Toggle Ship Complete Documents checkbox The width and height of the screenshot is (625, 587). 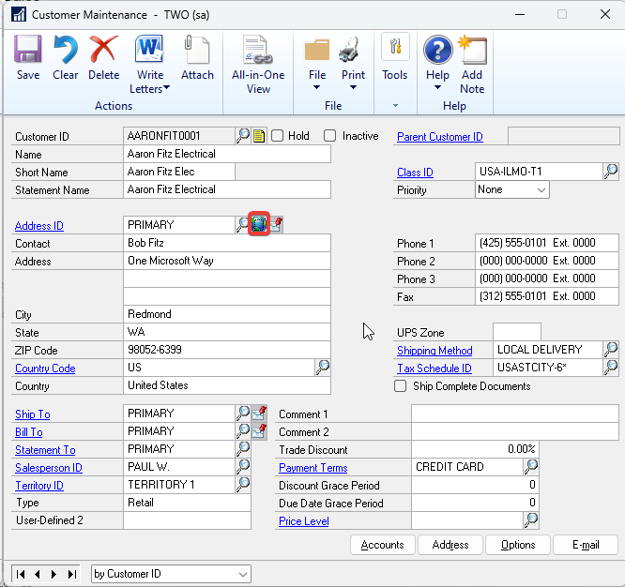click(x=402, y=386)
